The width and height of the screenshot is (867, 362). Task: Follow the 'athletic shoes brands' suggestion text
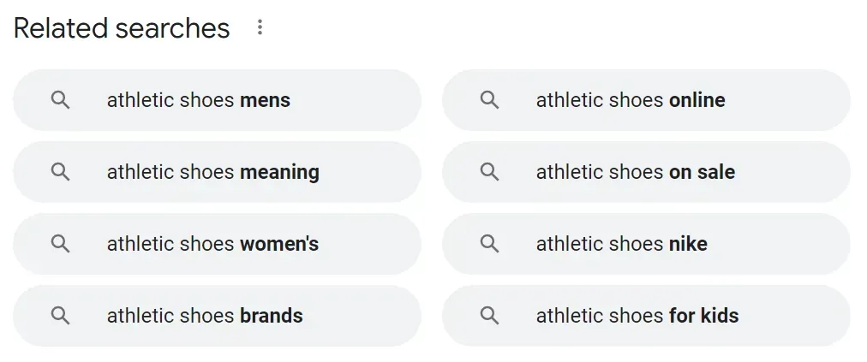205,316
